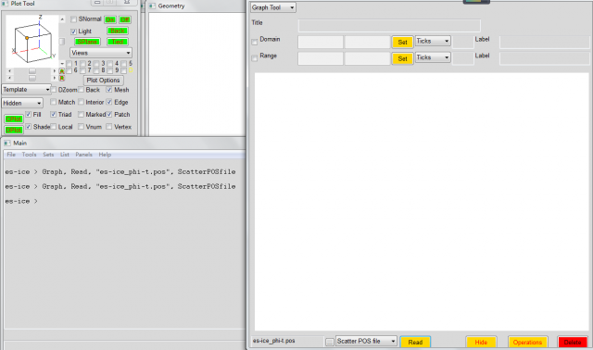The image size is (593, 350).
Task: Toggle the SNormal checkbox
Action: (74, 19)
